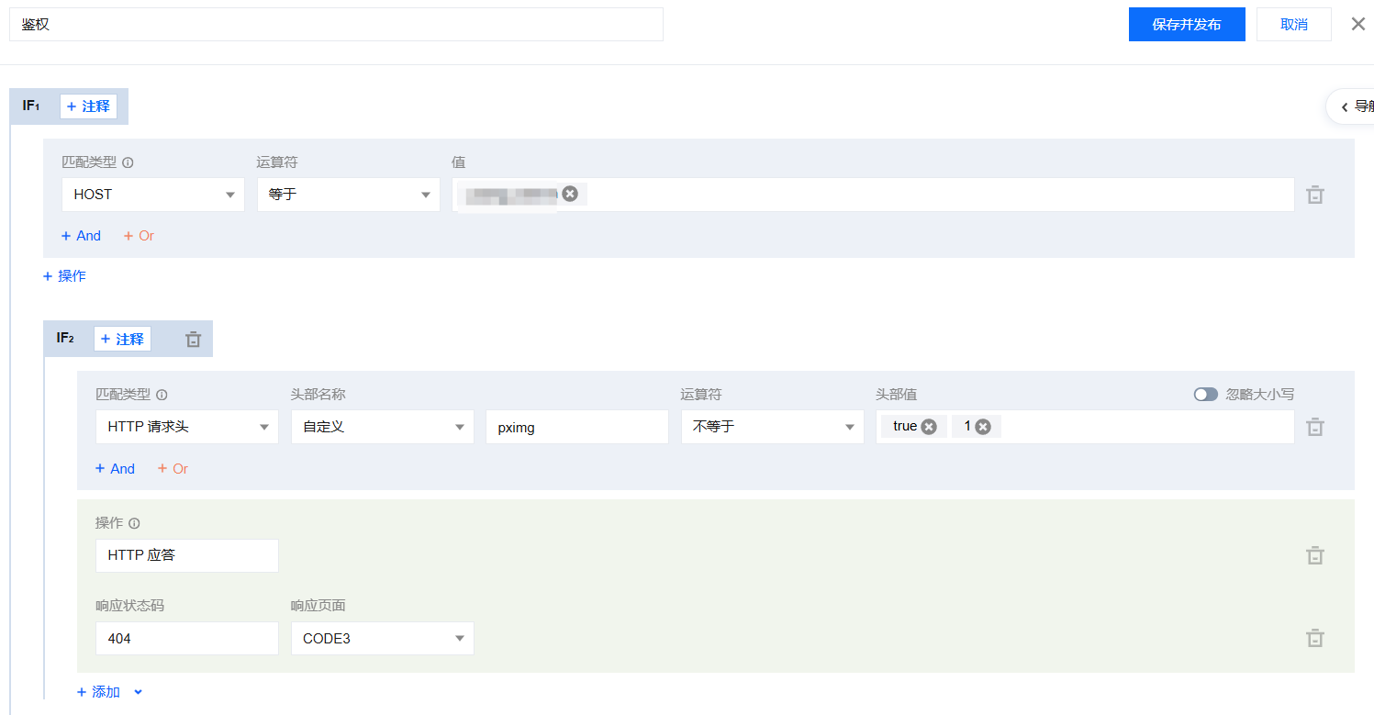1374x715 pixels.
Task: Delete the HTTP 应答 operation via trash icon
Action: [x=1314, y=555]
